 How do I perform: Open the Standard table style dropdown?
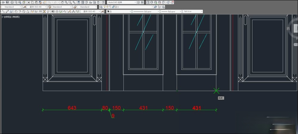coord(62,7)
